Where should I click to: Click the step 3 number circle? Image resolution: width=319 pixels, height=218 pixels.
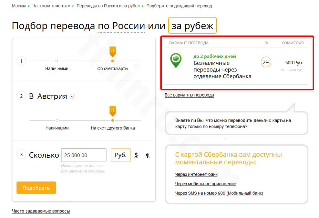tap(21, 154)
